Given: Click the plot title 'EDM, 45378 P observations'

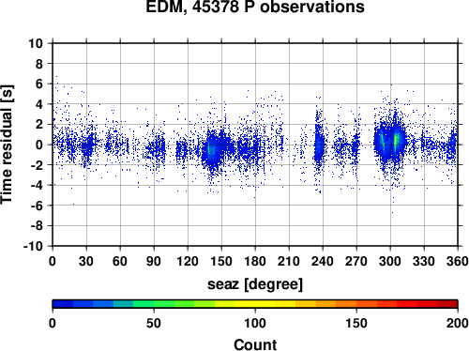Looking at the screenshot, I should (255, 7).
